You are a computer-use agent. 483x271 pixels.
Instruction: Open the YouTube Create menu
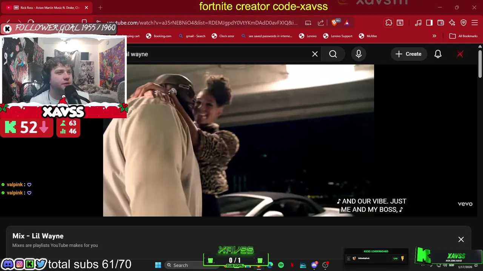click(x=408, y=54)
